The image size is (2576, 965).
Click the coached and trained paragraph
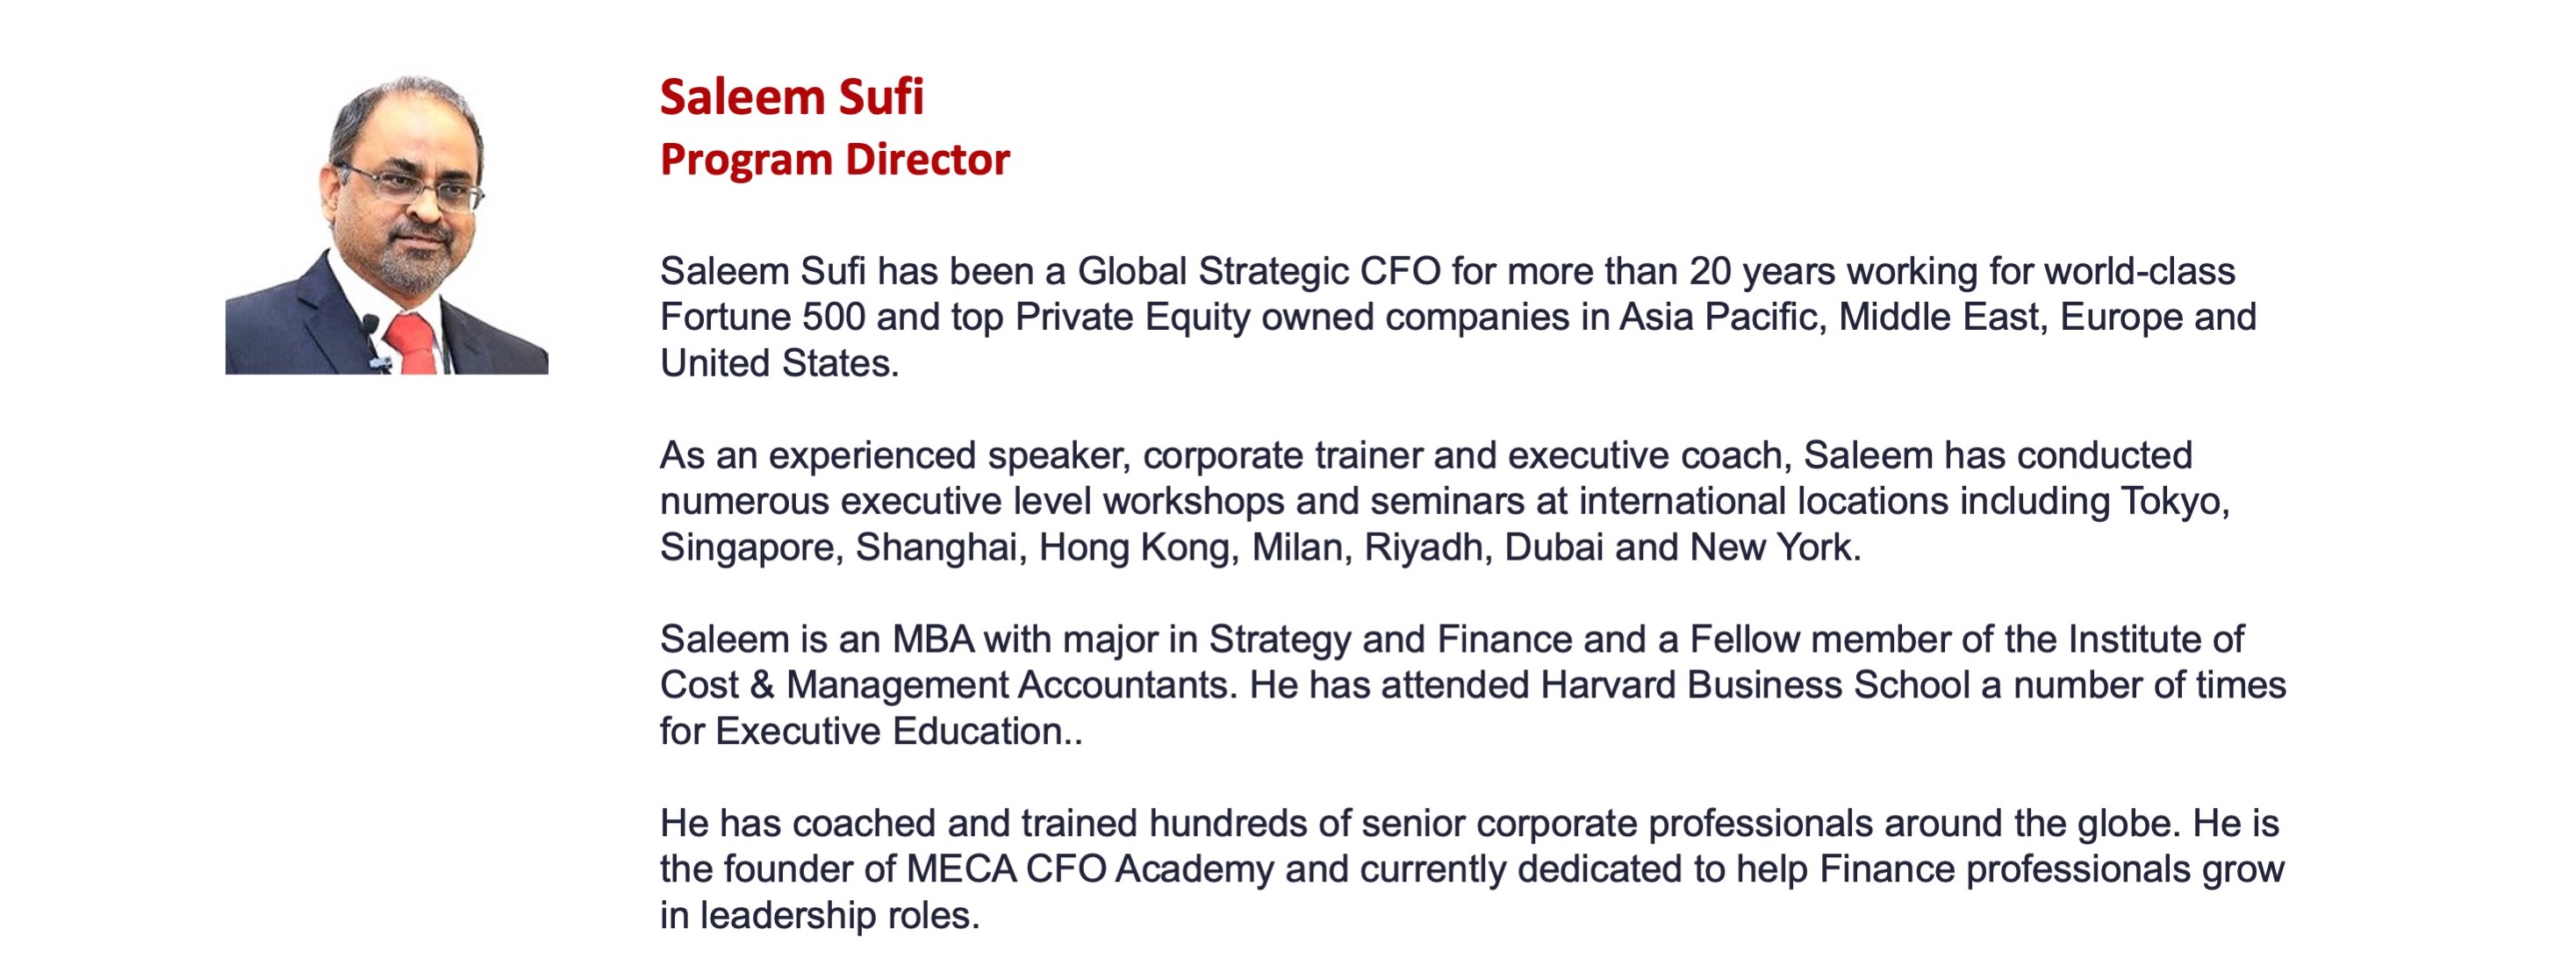point(1471,869)
